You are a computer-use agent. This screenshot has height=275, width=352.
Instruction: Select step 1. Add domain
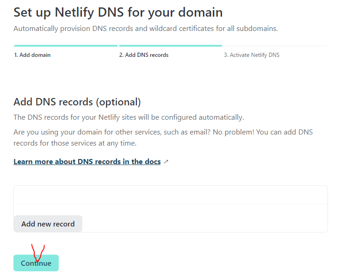click(32, 55)
